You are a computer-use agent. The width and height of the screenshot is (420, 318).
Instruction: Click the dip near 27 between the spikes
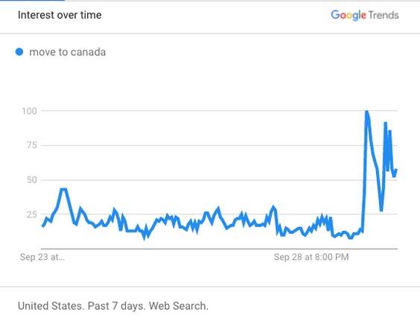[x=381, y=210]
